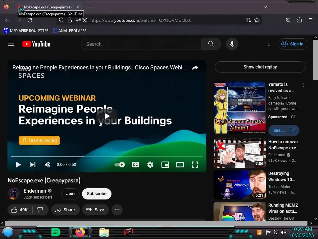Mute the video player volume
This screenshot has height=239, width=318.
pyautogui.click(x=48, y=165)
